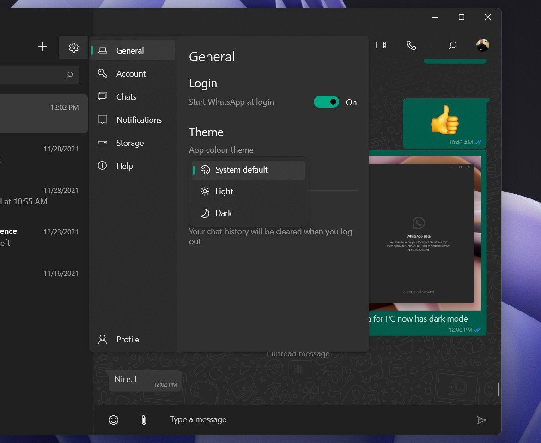Open Profile settings section
The height and width of the screenshot is (443, 541).
133,339
